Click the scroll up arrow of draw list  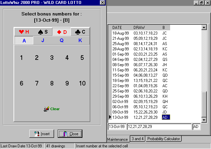tap(204, 27)
